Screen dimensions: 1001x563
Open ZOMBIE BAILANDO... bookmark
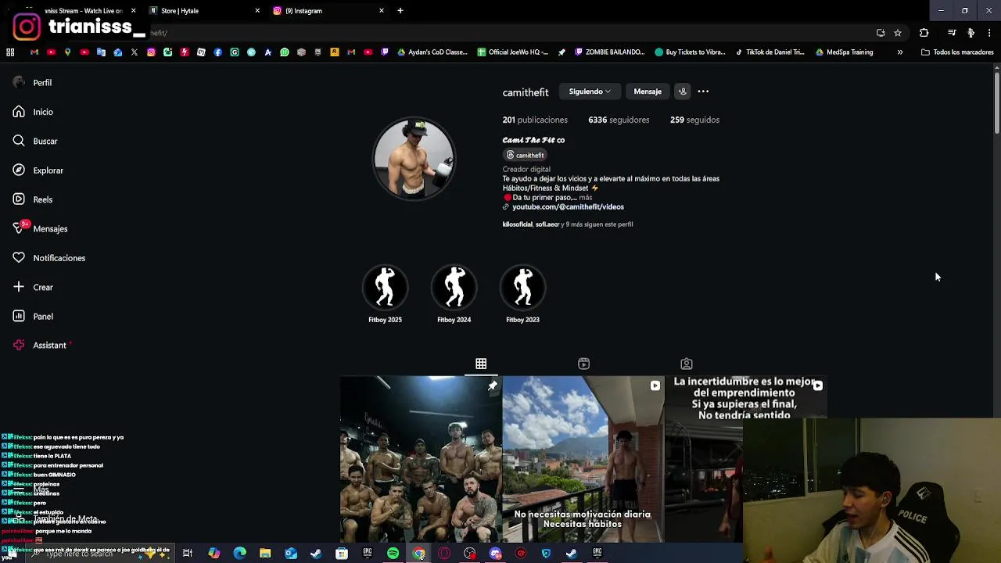click(609, 52)
